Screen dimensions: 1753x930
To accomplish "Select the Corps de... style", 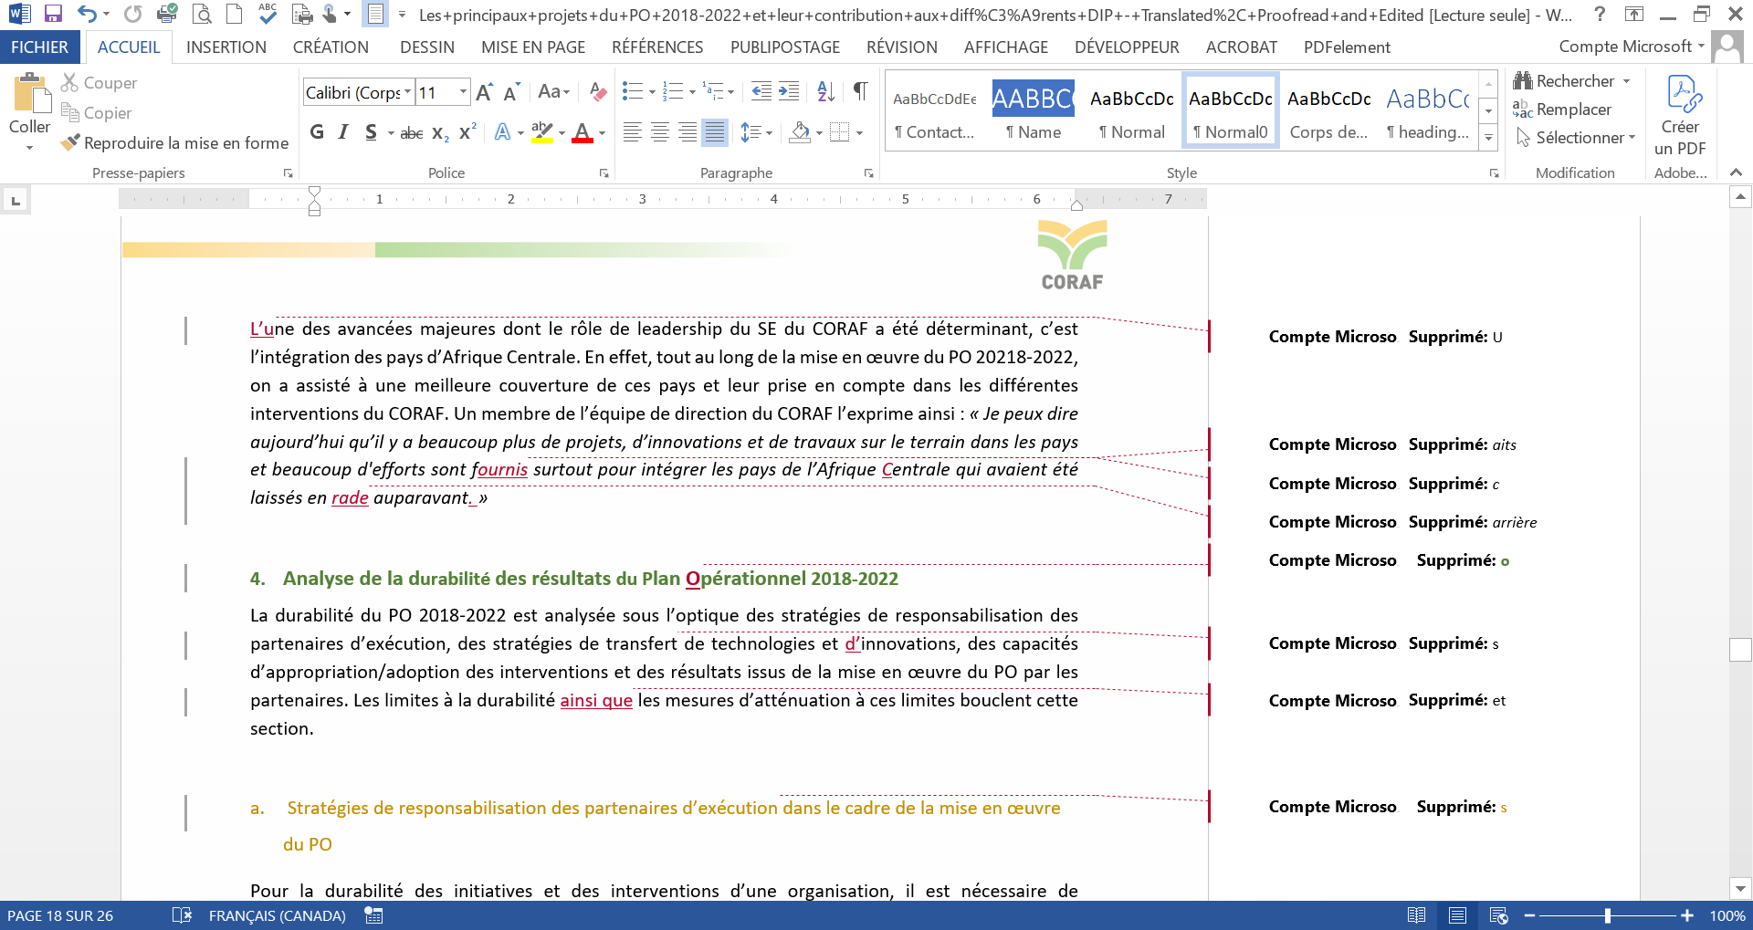I will tap(1328, 110).
